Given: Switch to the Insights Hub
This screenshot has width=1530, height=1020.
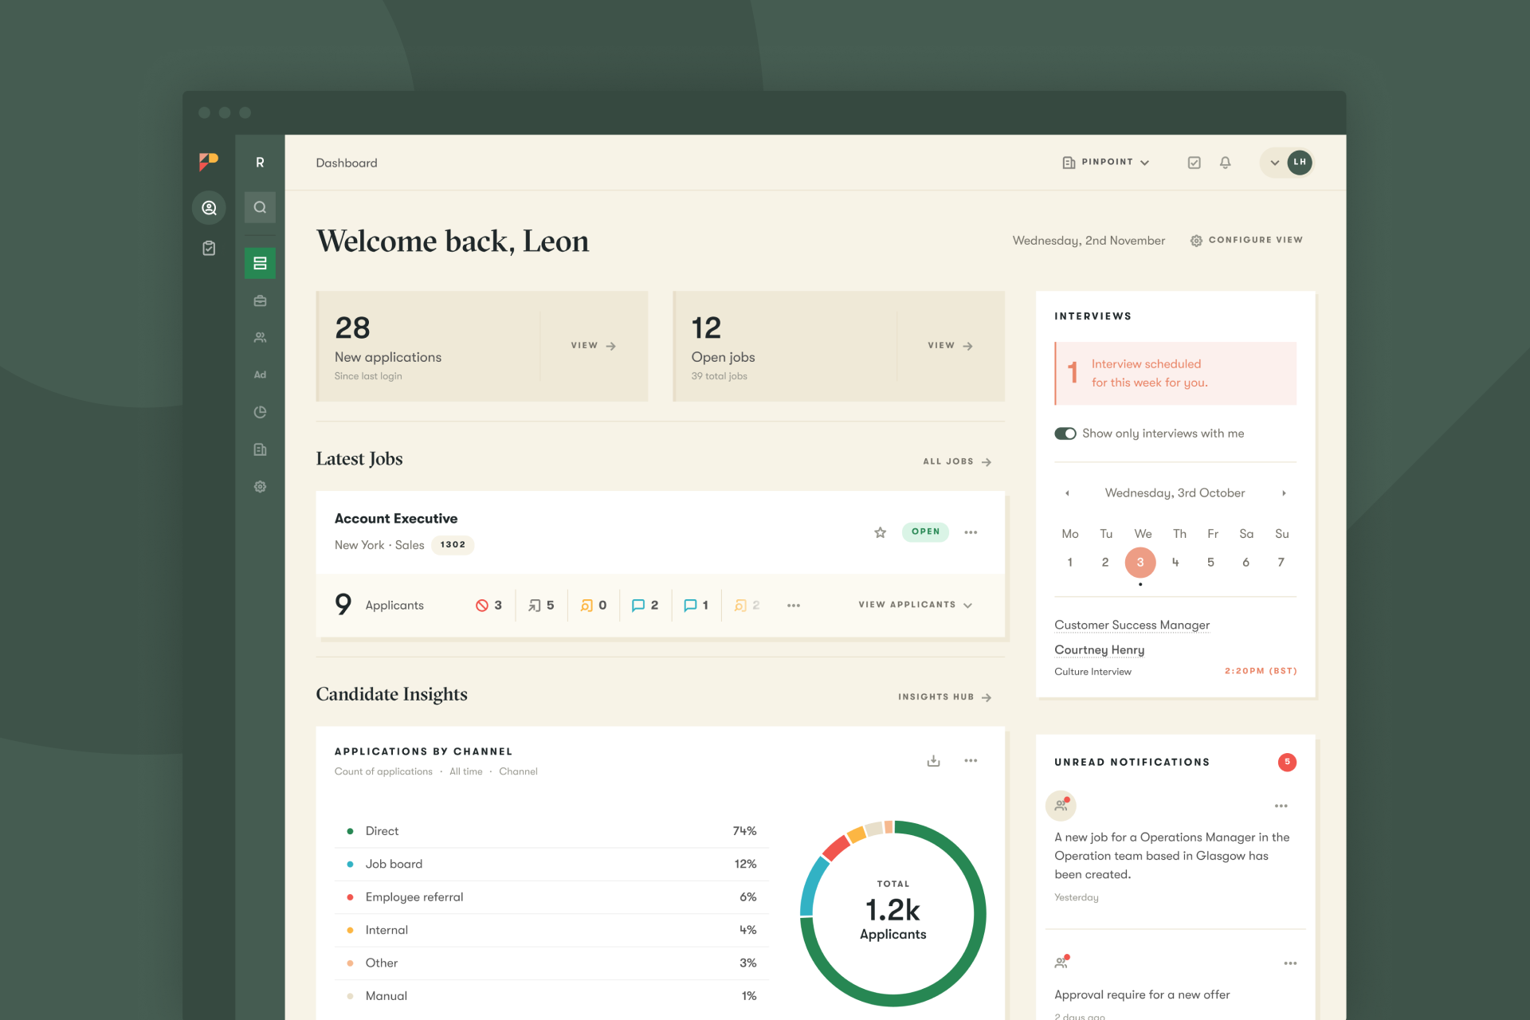Looking at the screenshot, I should 943,696.
